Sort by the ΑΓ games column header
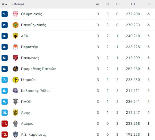This screenshot has height=140, width=155. pyautogui.click(x=98, y=4)
